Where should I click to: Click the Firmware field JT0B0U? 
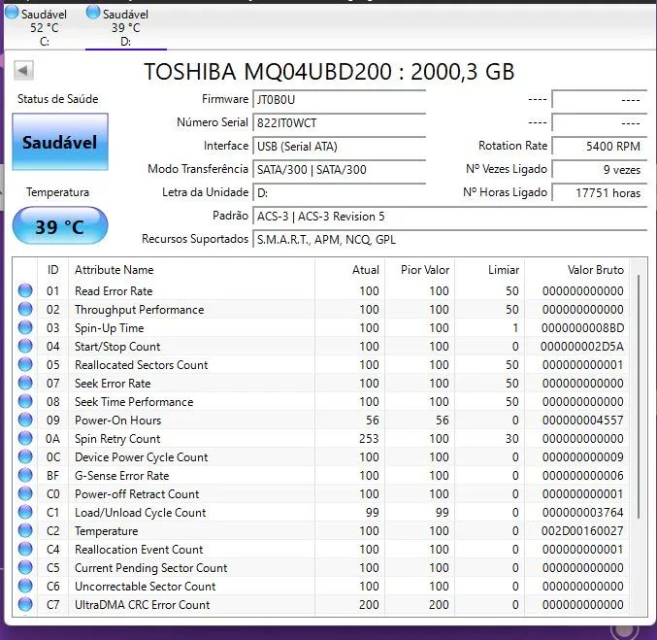[x=339, y=100]
